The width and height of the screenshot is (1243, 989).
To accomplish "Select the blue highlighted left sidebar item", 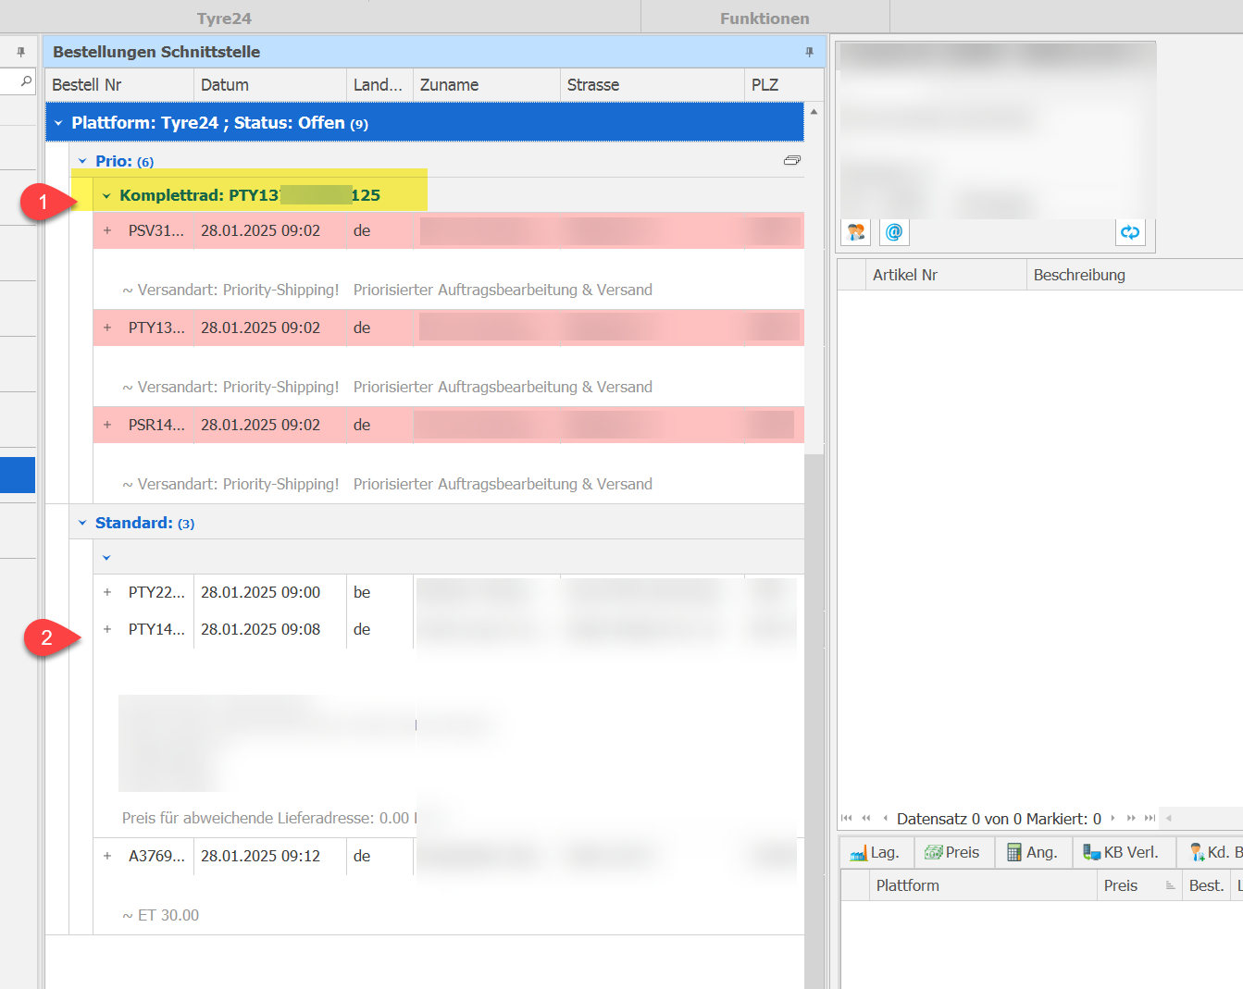I will [x=18, y=475].
